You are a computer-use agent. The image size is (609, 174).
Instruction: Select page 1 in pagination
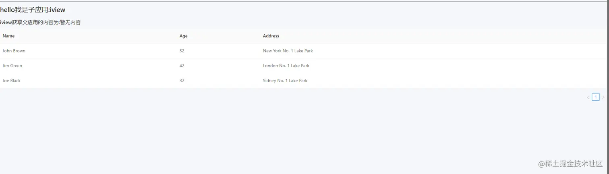click(595, 97)
